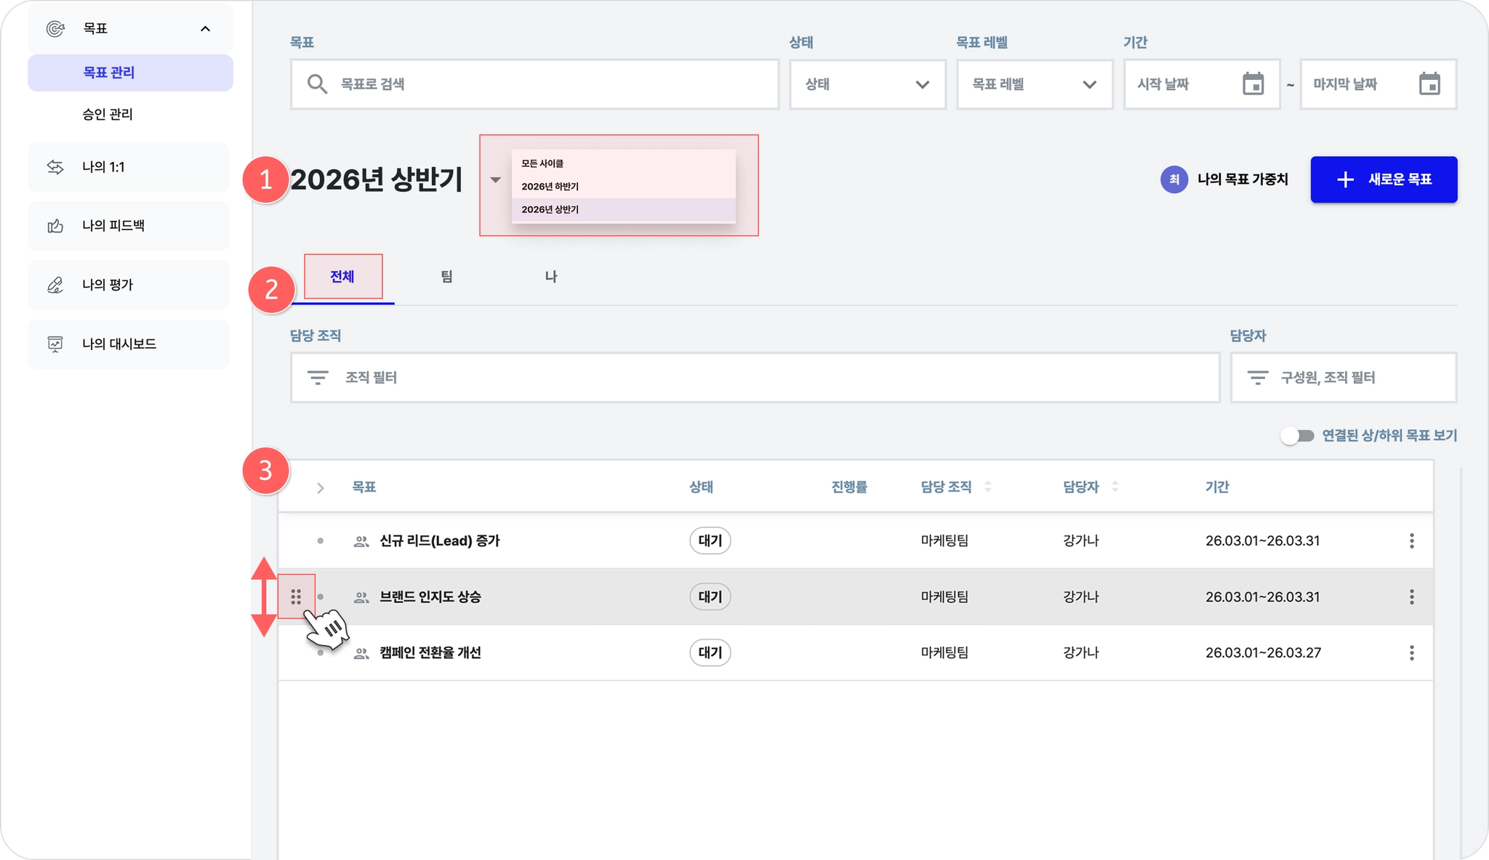Expand all rows with header chevron arrow
The height and width of the screenshot is (860, 1489).
pos(320,488)
